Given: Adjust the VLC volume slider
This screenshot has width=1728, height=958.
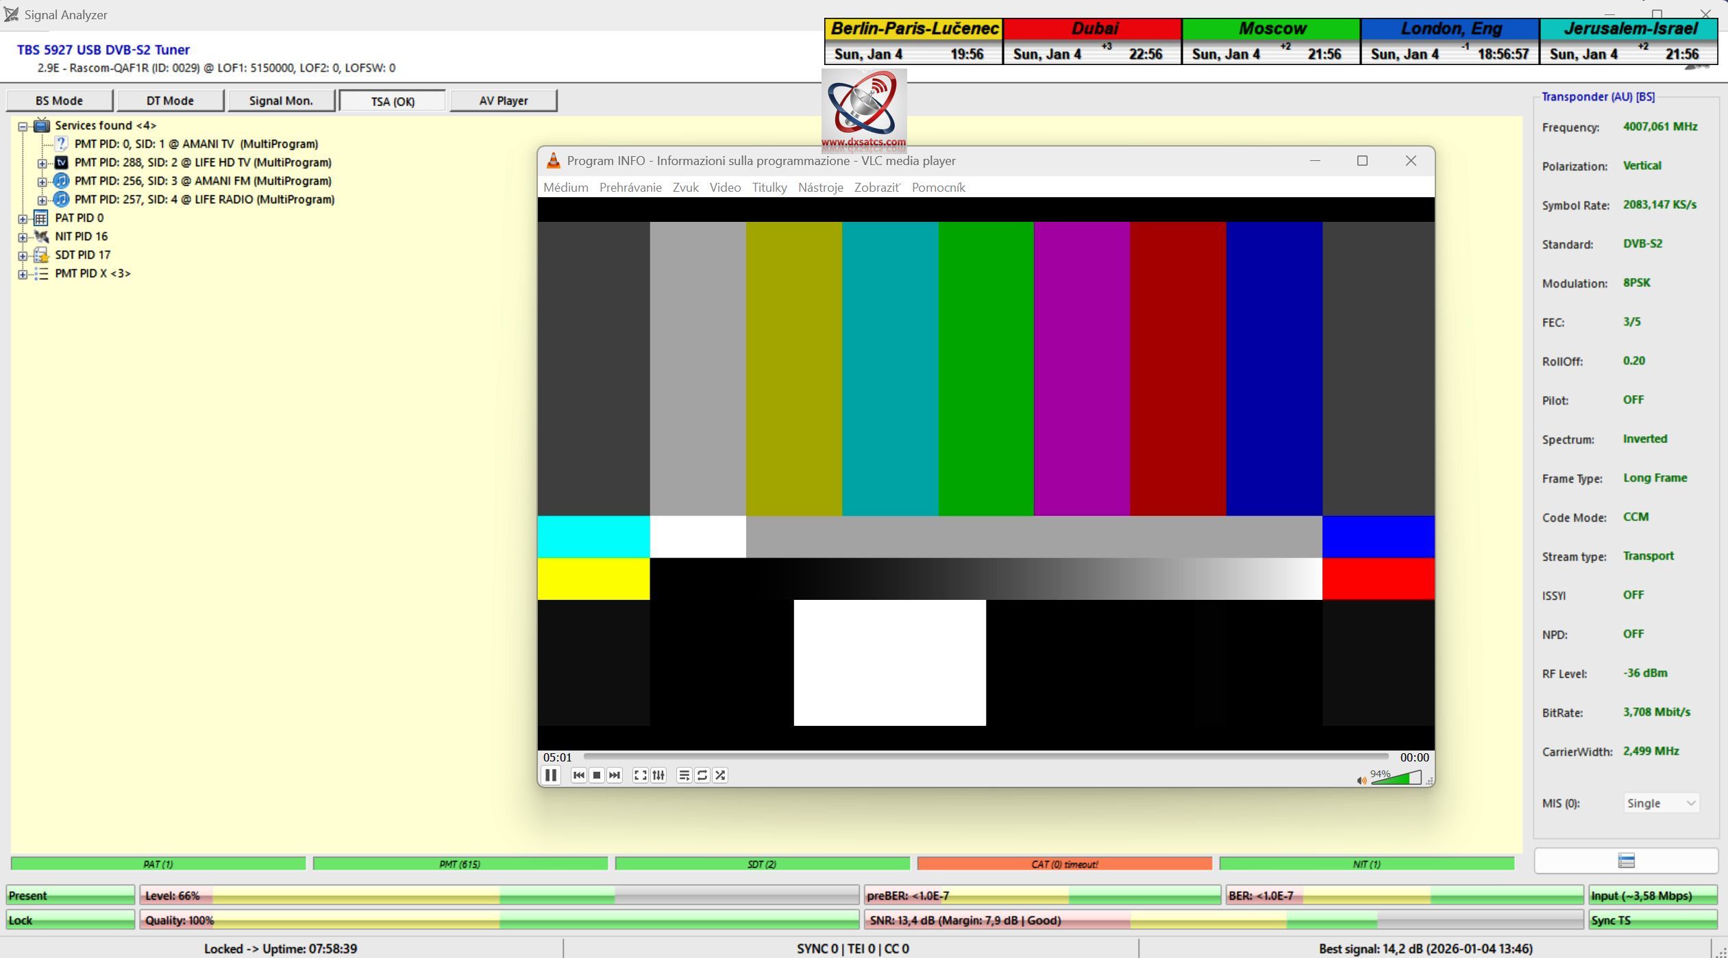Looking at the screenshot, I should 1398,779.
